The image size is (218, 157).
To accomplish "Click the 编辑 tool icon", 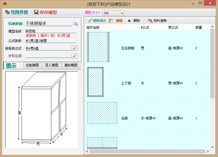I will [111, 20].
